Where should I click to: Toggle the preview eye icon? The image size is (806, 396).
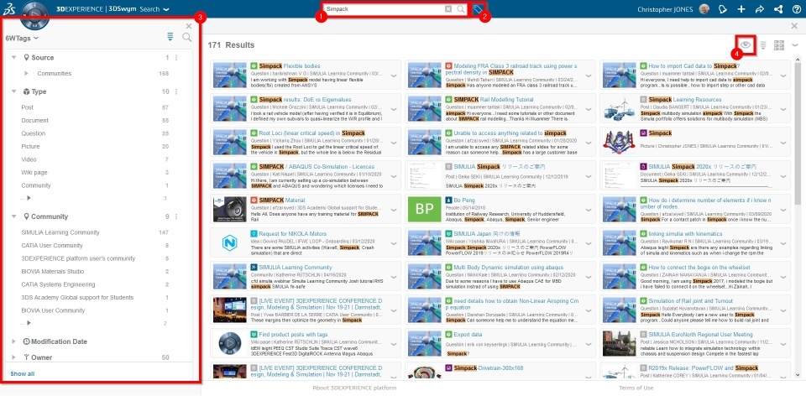(x=746, y=45)
